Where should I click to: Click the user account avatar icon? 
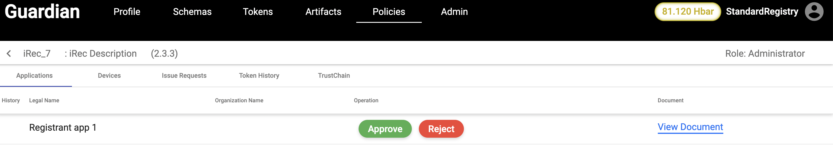click(x=814, y=12)
